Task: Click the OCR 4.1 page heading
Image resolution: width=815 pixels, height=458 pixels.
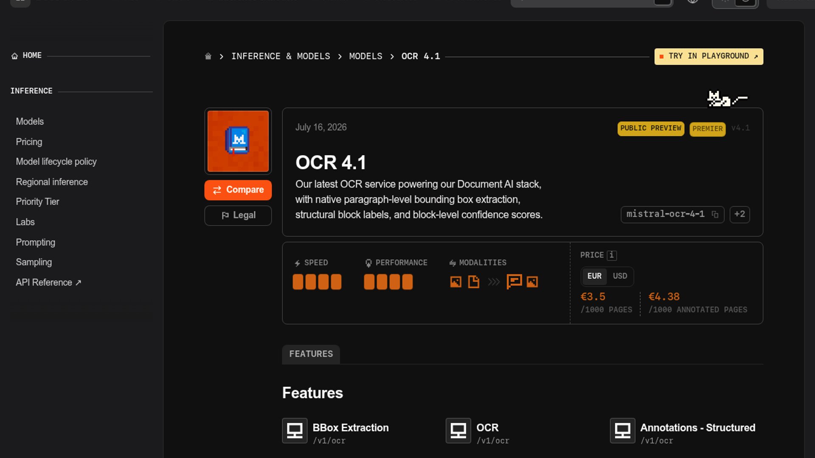Action: (x=331, y=162)
